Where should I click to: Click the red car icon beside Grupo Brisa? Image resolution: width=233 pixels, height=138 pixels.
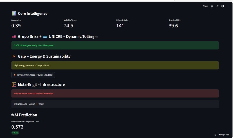tap(14, 36)
